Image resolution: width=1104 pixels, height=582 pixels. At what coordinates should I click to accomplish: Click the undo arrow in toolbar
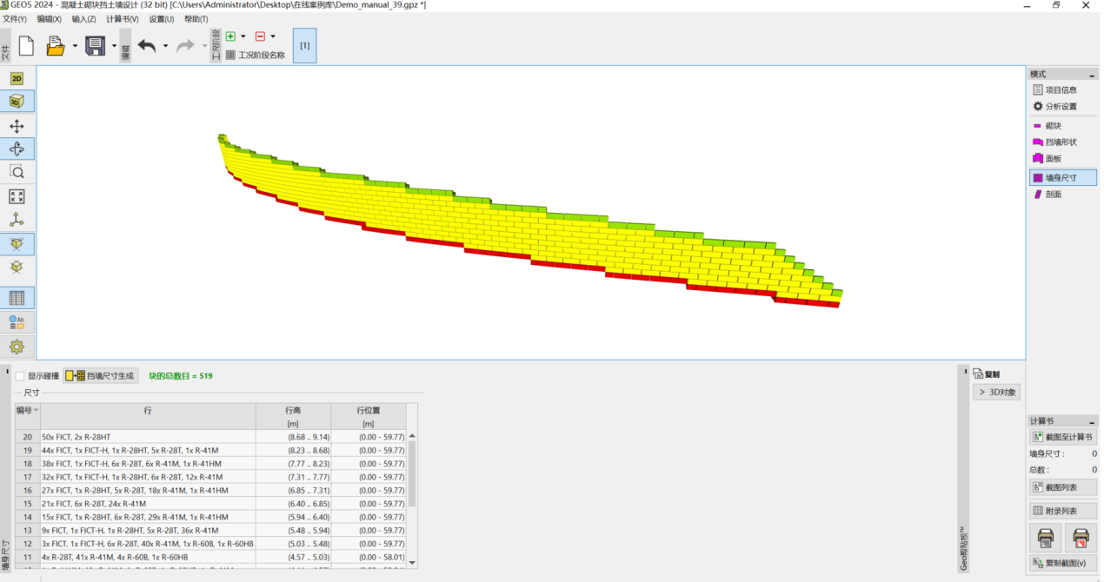click(147, 46)
